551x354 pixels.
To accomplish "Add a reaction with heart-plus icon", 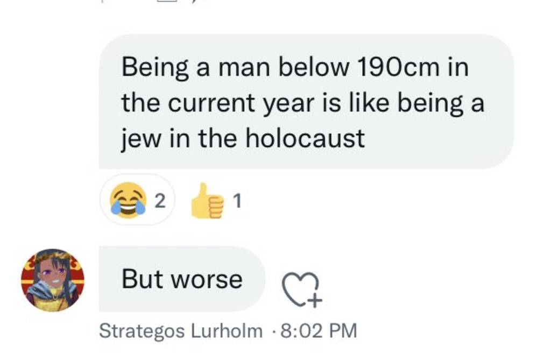I will point(302,290).
